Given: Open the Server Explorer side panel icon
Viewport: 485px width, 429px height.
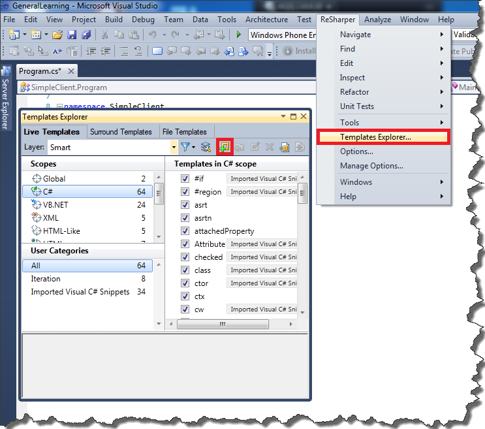Looking at the screenshot, I should [x=6, y=71].
